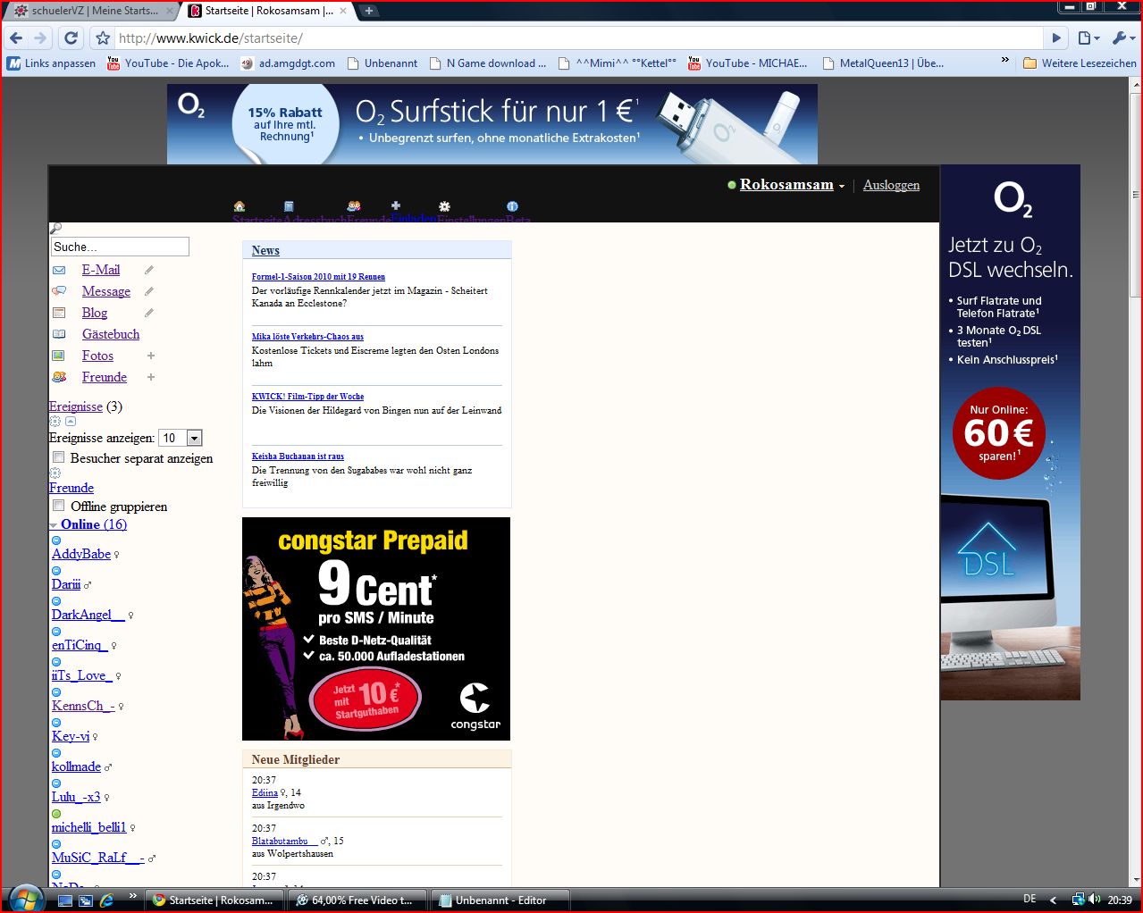Click the O2 Surfstick banner ad
The height and width of the screenshot is (913, 1143).
click(x=492, y=124)
